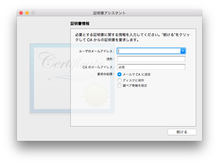Click the 通称 label
219x165 pixels.
point(110,59)
